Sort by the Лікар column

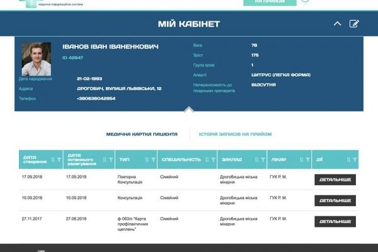(x=302, y=160)
